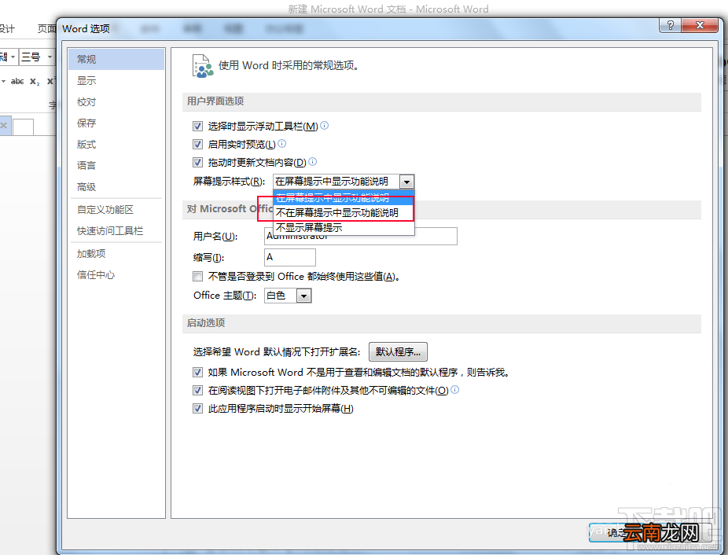Choose 不显示屏幕提示 option
Viewport: 728px width, 555px height.
[x=344, y=227]
